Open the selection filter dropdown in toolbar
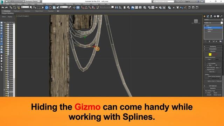This screenshot has width=224, height=126. coord(25,7)
